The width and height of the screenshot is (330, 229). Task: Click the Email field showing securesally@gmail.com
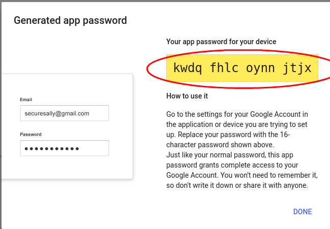pyautogui.click(x=65, y=113)
